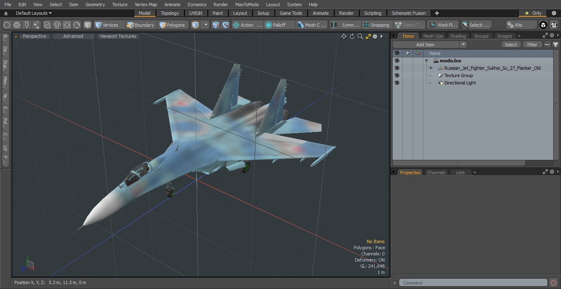This screenshot has width=561, height=289.
Task: Toggle Directional Light visibility eye
Action: 397,83
